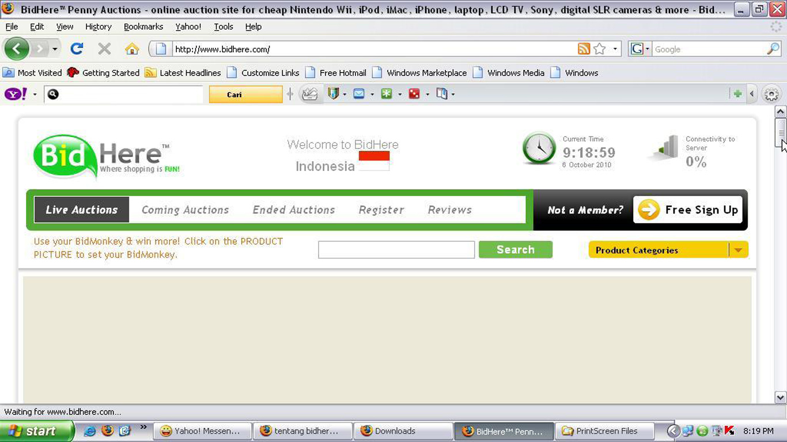Switch to the Downloads taskbar window
The width and height of the screenshot is (787, 442).
403,430
